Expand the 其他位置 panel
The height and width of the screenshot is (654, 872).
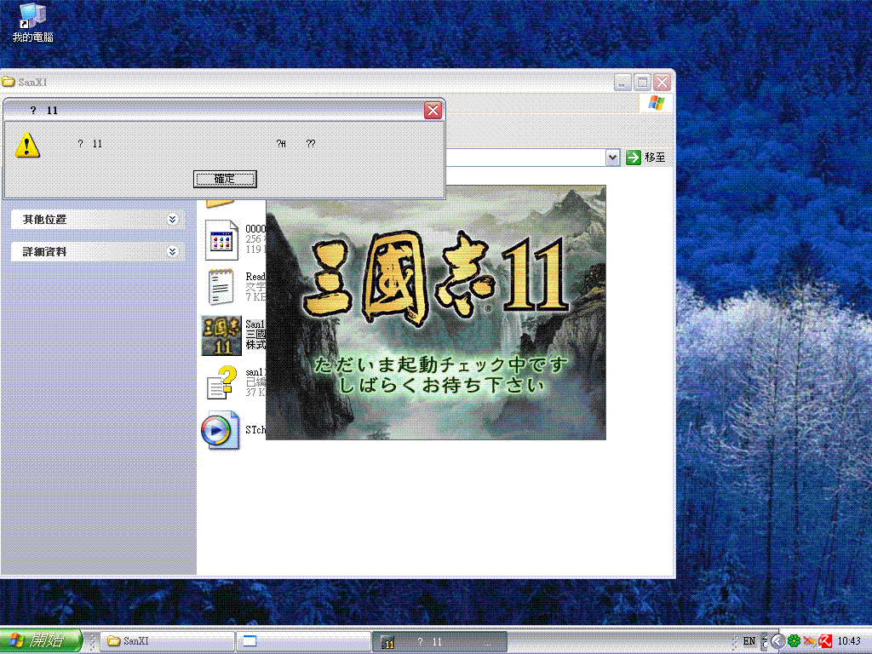97,219
